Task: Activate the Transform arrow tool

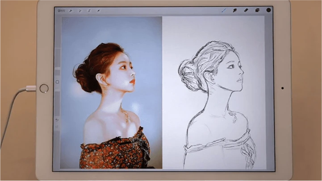Action: click(98, 11)
